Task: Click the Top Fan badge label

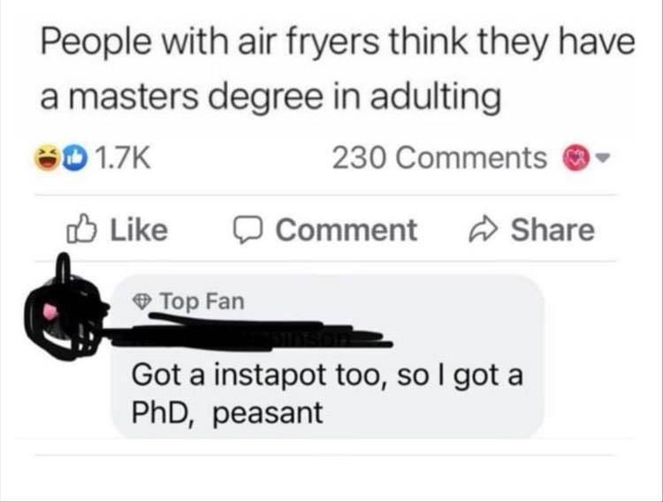Action: pos(202,301)
